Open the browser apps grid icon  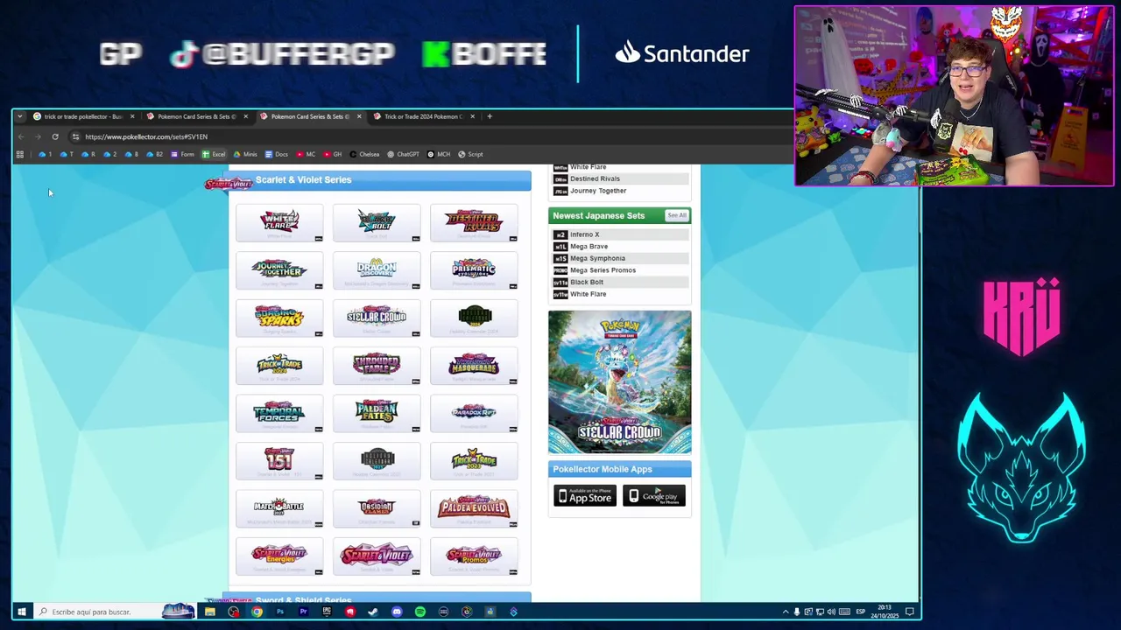click(20, 155)
